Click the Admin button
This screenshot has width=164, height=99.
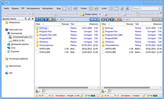pyautogui.click(x=127, y=14)
